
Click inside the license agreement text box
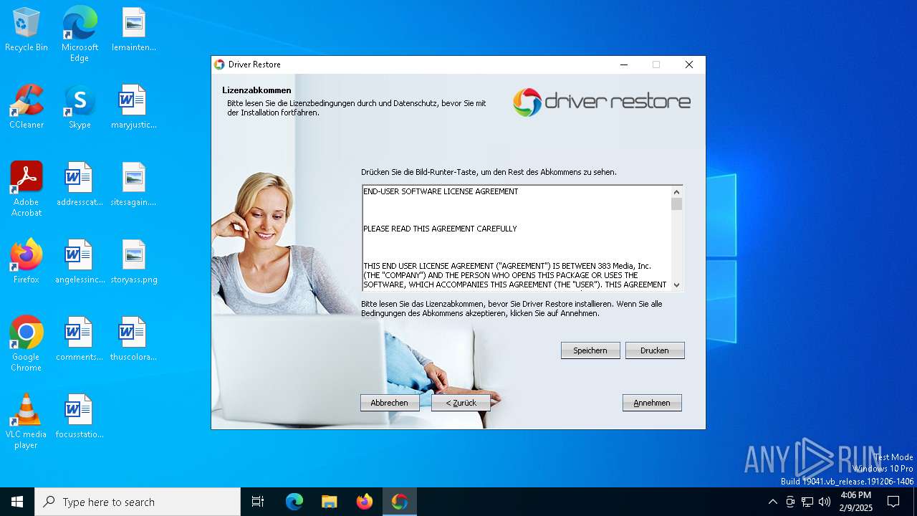coord(517,238)
